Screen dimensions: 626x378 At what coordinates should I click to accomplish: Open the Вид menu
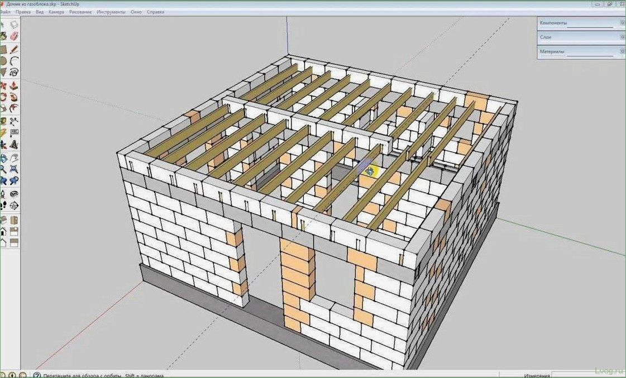coord(40,11)
